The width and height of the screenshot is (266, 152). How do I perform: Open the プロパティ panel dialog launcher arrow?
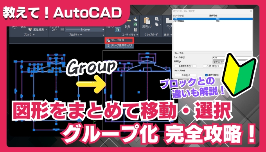(x=103, y=35)
